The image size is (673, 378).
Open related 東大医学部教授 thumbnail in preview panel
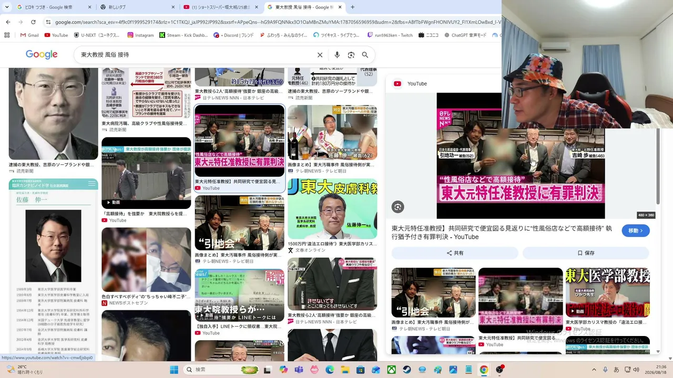coord(607,292)
